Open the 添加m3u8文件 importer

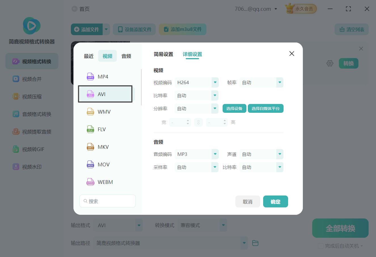click(x=182, y=29)
